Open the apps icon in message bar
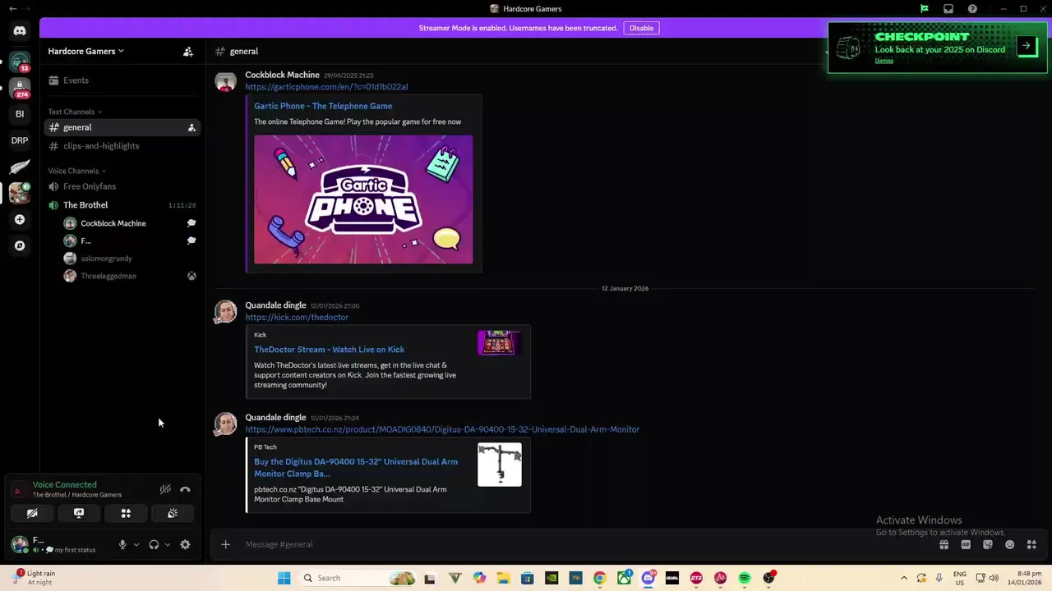This screenshot has width=1052, height=591. (1031, 544)
